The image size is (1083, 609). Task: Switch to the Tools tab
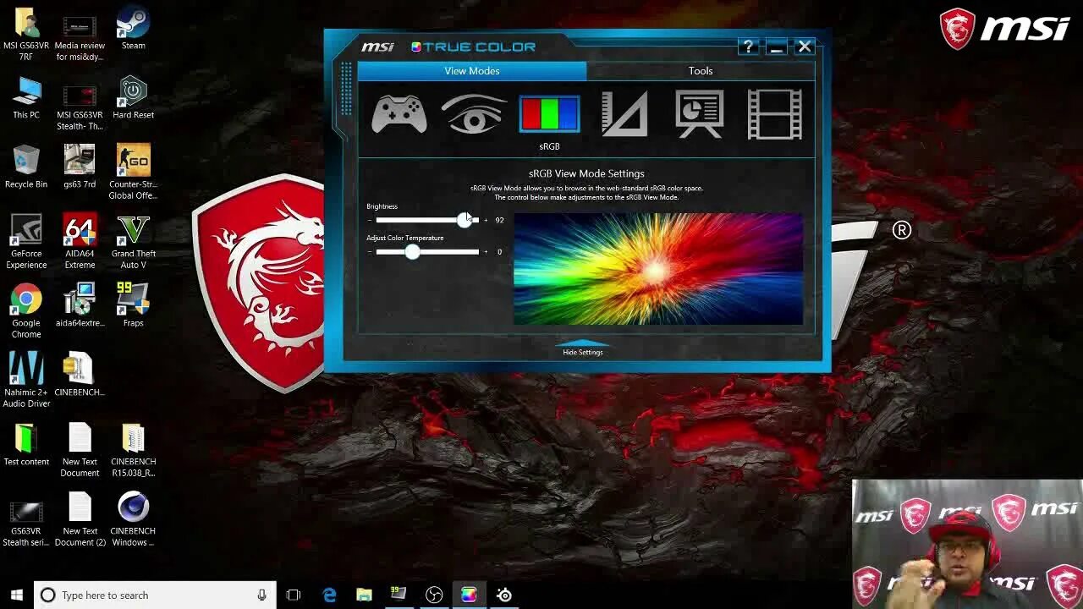point(701,71)
